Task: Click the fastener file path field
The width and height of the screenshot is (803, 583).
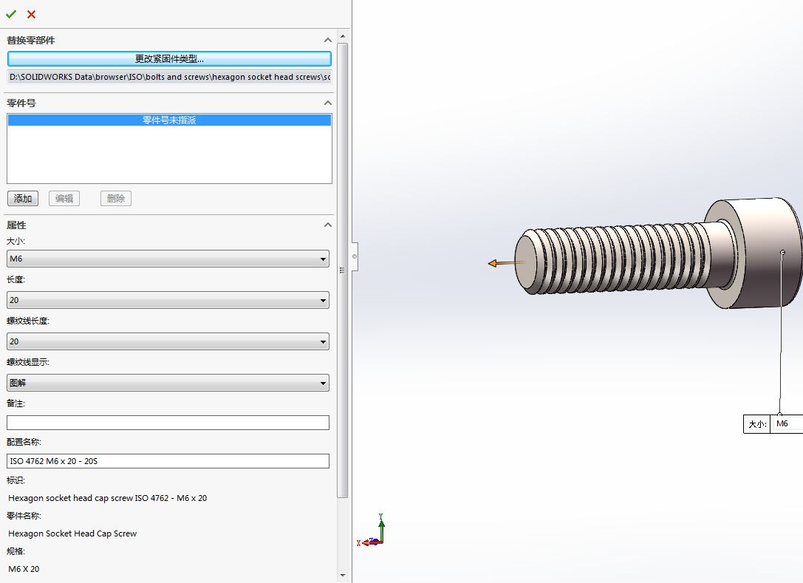Action: pos(169,77)
